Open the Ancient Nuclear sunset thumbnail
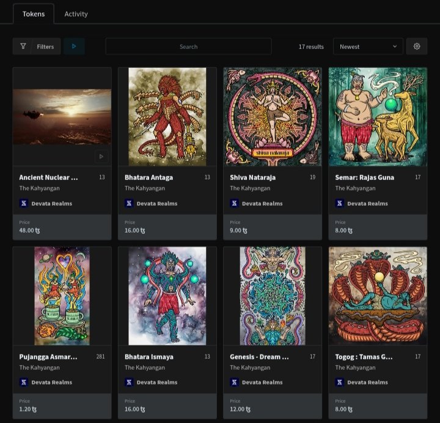 click(62, 117)
